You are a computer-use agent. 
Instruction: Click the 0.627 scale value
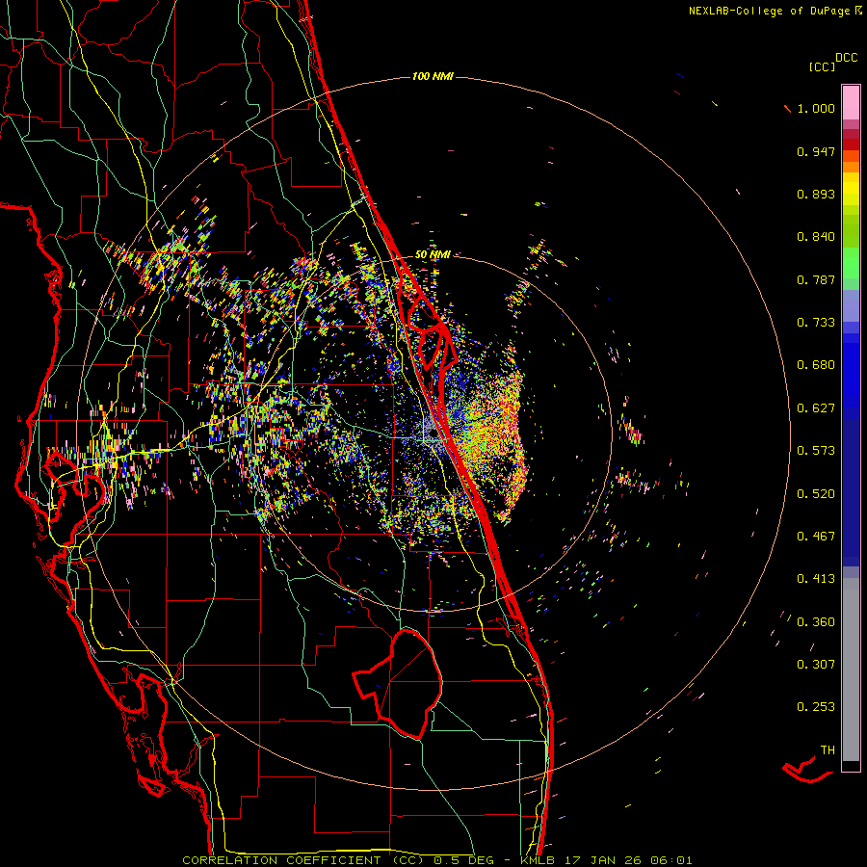click(816, 408)
